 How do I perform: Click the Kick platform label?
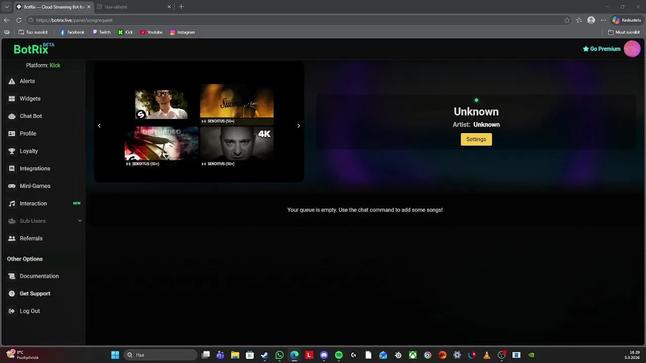coord(55,66)
